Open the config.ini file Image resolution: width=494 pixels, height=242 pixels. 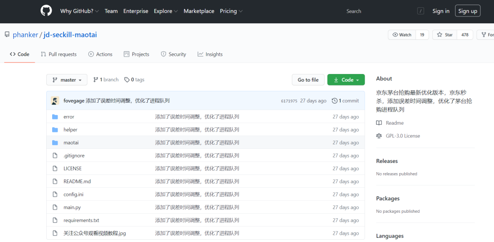(x=73, y=194)
